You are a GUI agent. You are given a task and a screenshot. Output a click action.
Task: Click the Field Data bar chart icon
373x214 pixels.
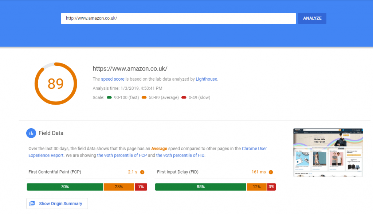pos(31,133)
